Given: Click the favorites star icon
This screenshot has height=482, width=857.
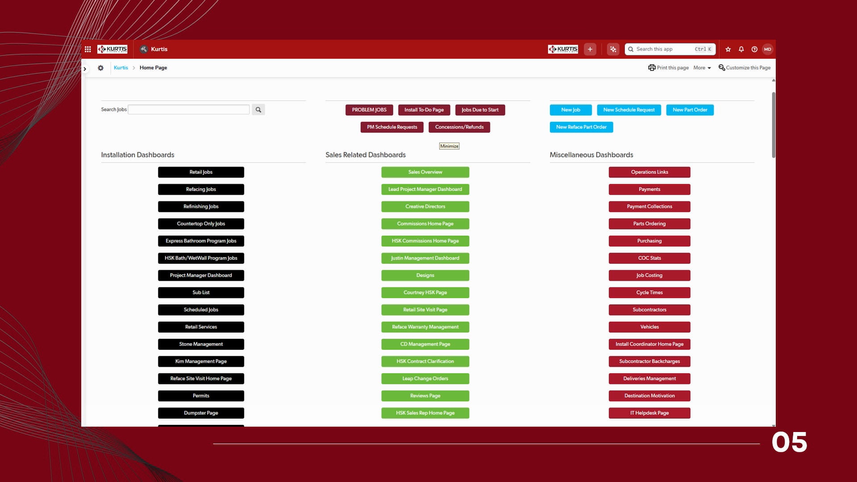Looking at the screenshot, I should click(x=728, y=49).
